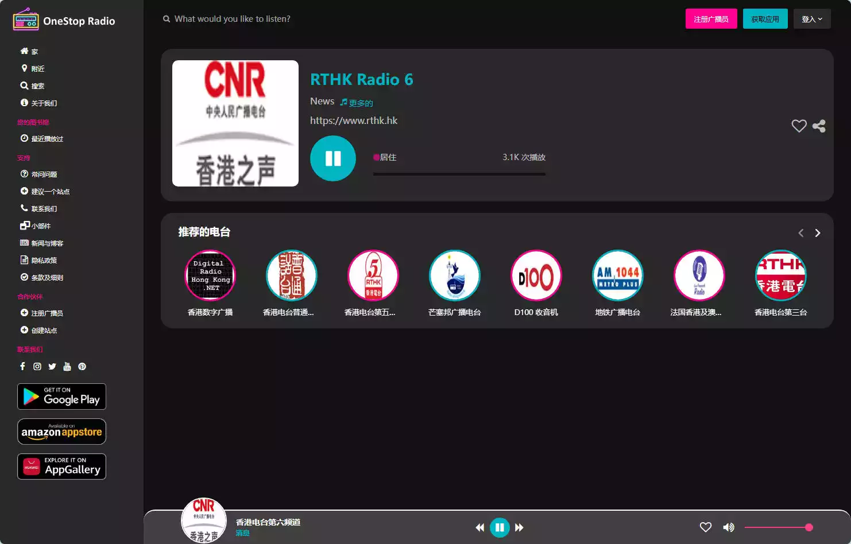Focus the 'What would you like to listen?' search field
This screenshot has height=544, width=851.
click(x=232, y=19)
